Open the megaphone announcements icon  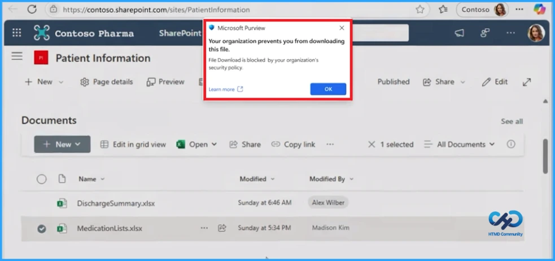[x=459, y=33]
